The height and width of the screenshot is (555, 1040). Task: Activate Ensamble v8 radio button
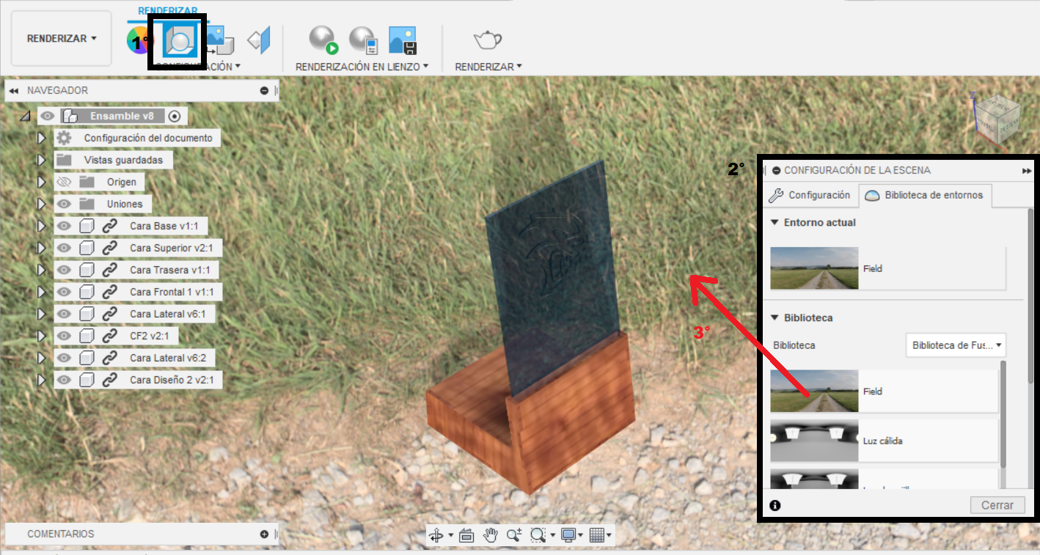[175, 116]
